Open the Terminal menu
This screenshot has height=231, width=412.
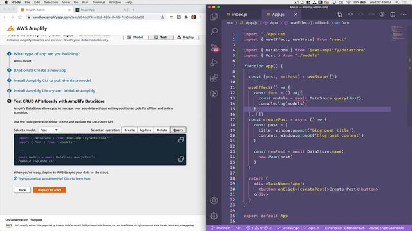pos(98,2)
